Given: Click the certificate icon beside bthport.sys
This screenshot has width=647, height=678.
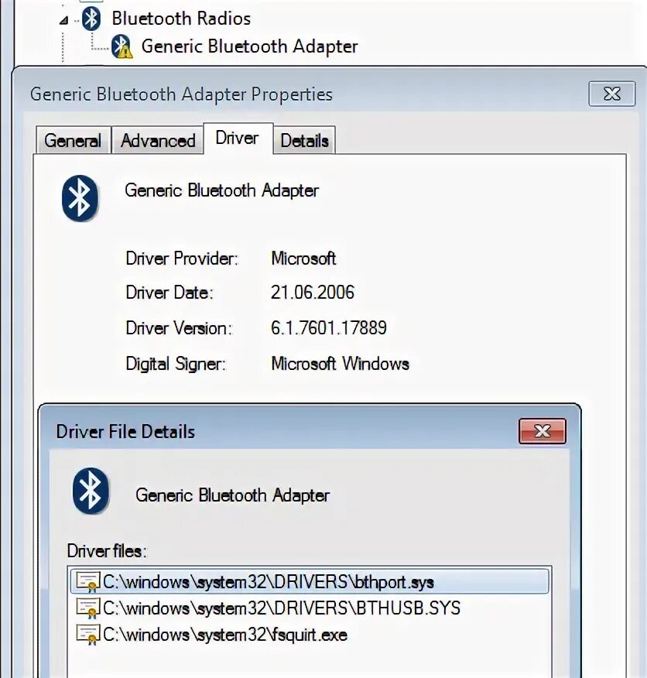Looking at the screenshot, I should tap(87, 582).
